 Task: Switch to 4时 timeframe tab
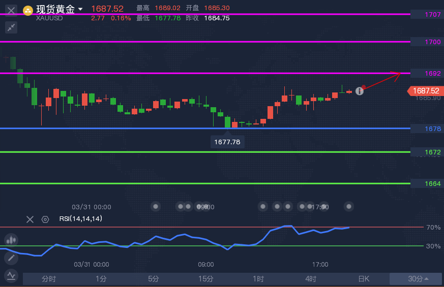coord(311,279)
